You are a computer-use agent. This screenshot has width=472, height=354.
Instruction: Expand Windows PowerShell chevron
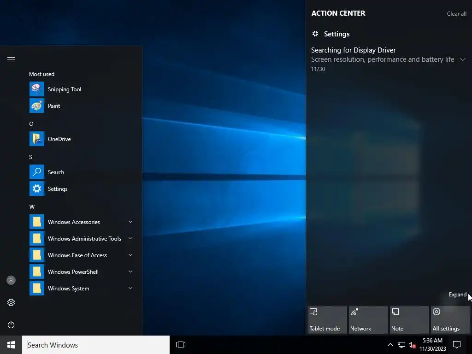click(x=130, y=271)
